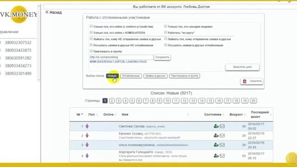
Task: Check 'Лайкать тех, кому отправлена заявка в друзья'
Action: 166,39
